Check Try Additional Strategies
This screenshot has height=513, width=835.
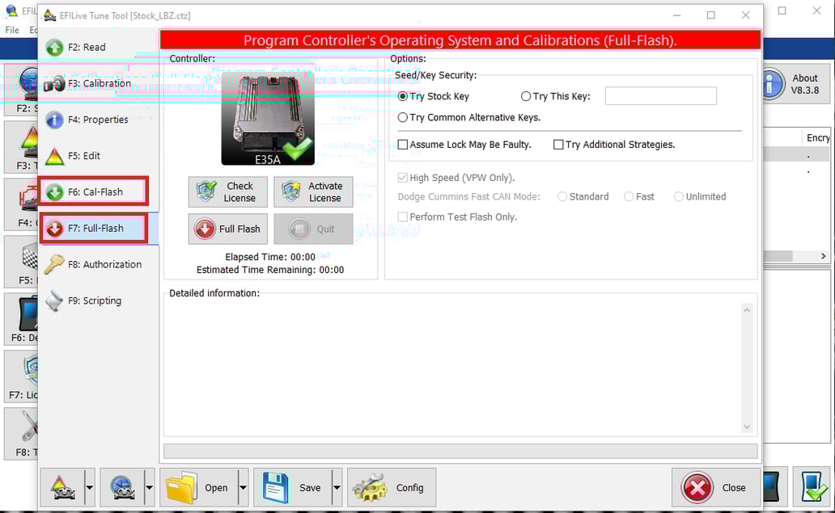pyautogui.click(x=558, y=144)
